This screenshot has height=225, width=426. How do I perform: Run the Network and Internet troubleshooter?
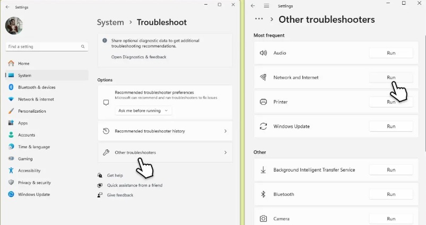click(x=391, y=77)
